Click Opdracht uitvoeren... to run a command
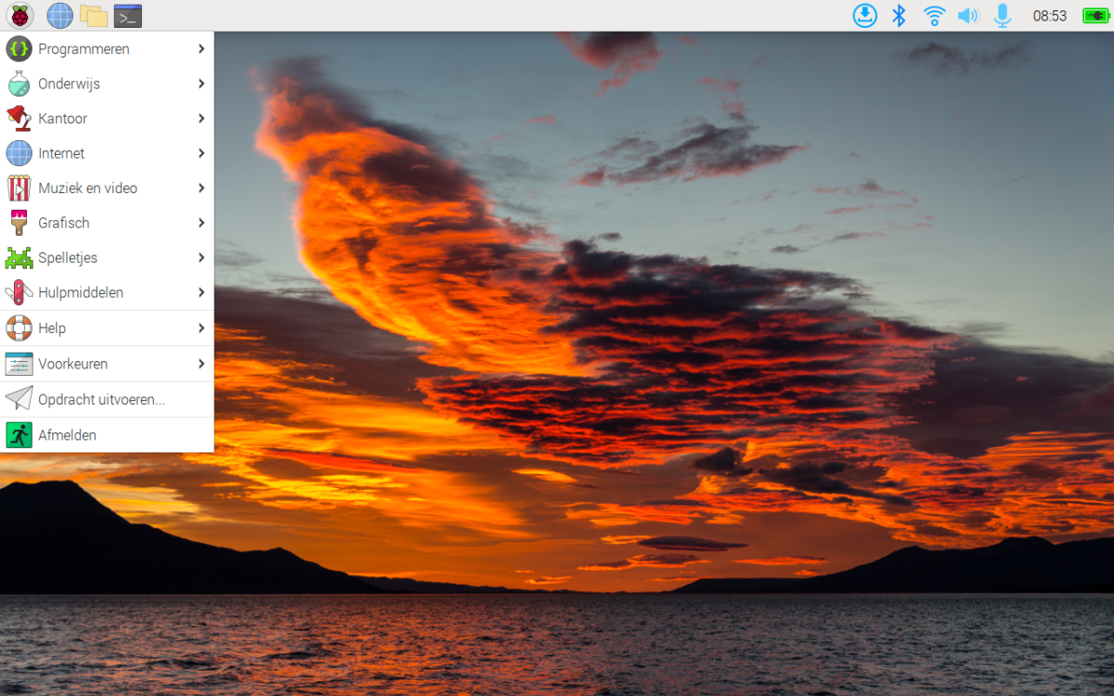The image size is (1114, 696). [101, 400]
